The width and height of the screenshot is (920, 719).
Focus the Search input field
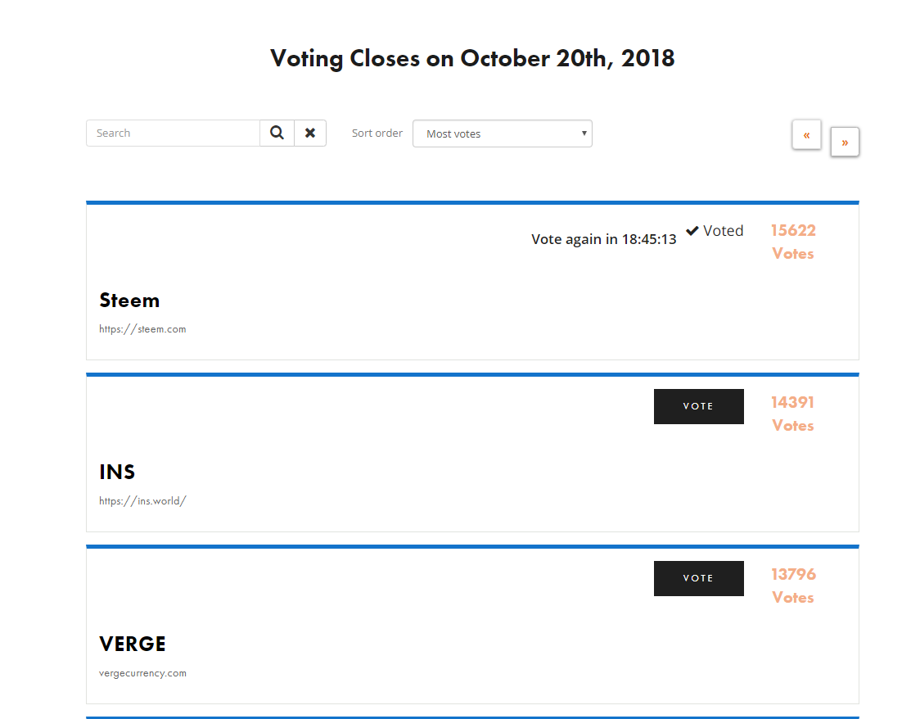[x=173, y=133]
